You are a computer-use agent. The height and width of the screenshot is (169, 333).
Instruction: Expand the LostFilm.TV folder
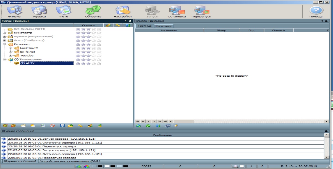point(10,48)
